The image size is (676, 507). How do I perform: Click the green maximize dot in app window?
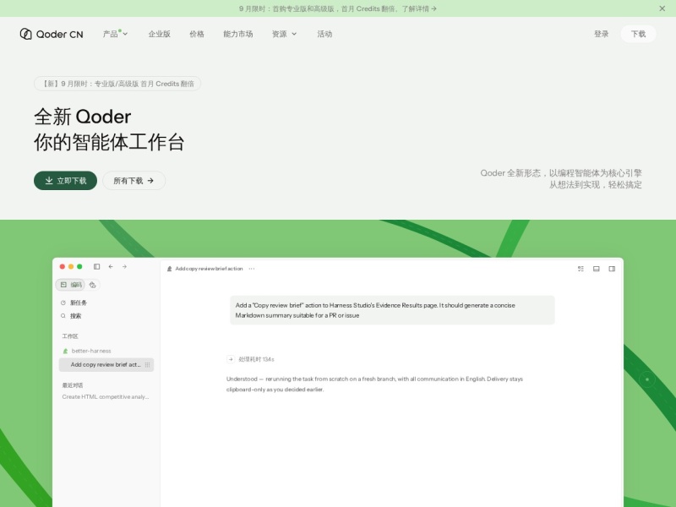pyautogui.click(x=79, y=266)
